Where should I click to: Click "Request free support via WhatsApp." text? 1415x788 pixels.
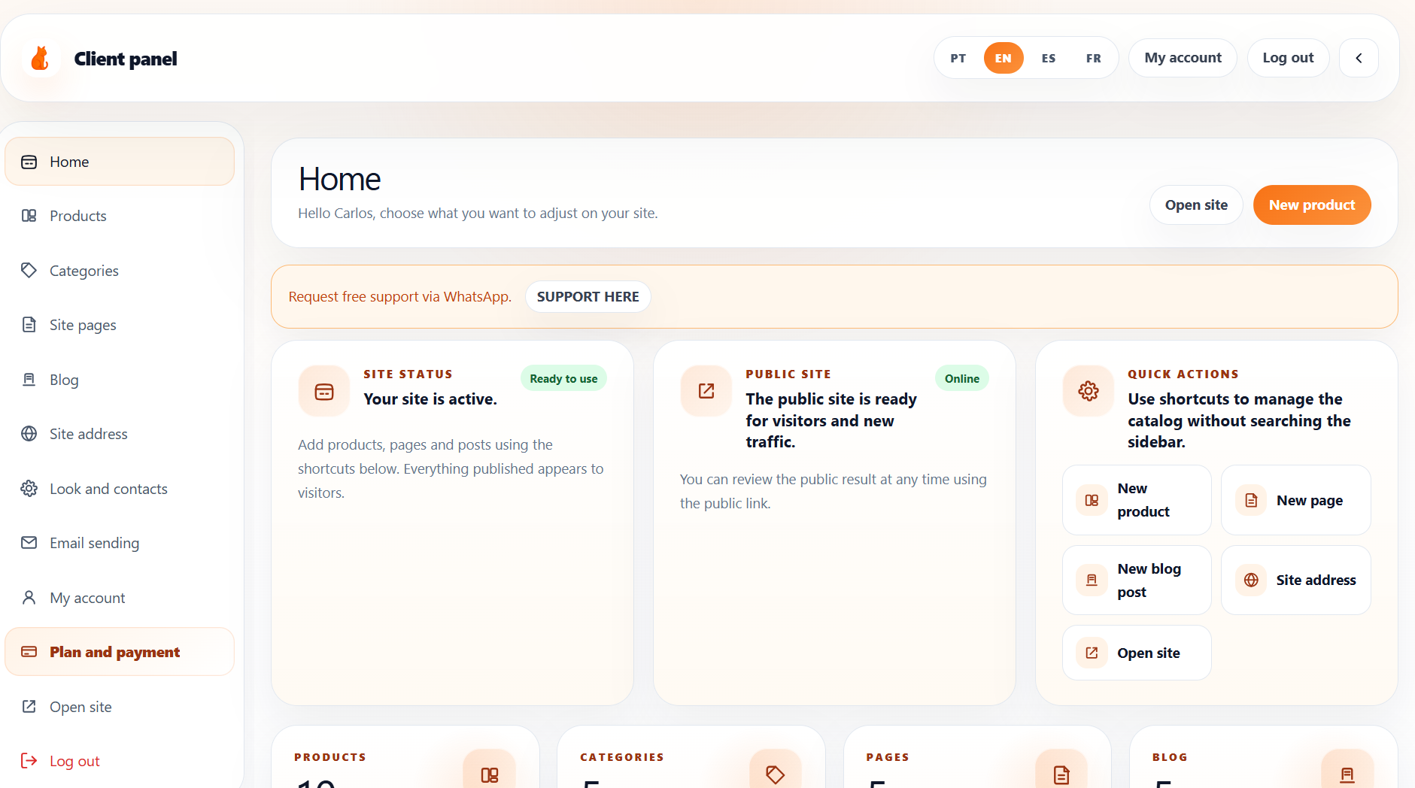(400, 296)
